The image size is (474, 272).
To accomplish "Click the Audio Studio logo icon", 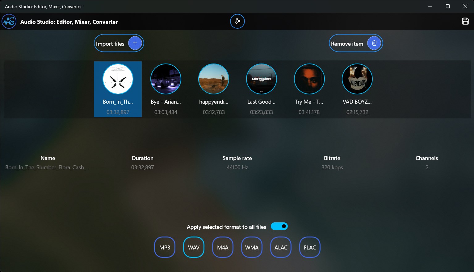I will coord(9,21).
